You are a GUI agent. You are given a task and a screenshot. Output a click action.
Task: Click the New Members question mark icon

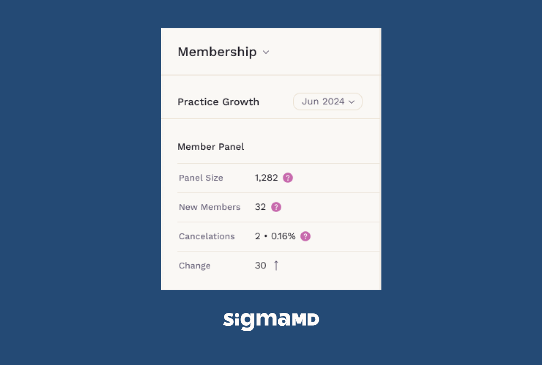(x=276, y=207)
